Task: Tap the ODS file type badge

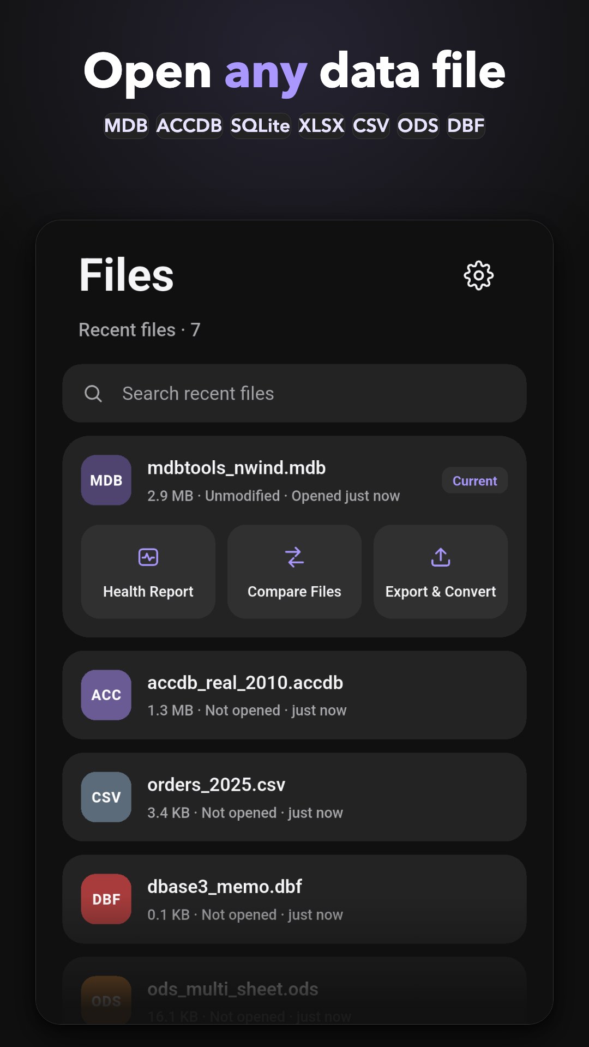Action: tap(106, 1001)
